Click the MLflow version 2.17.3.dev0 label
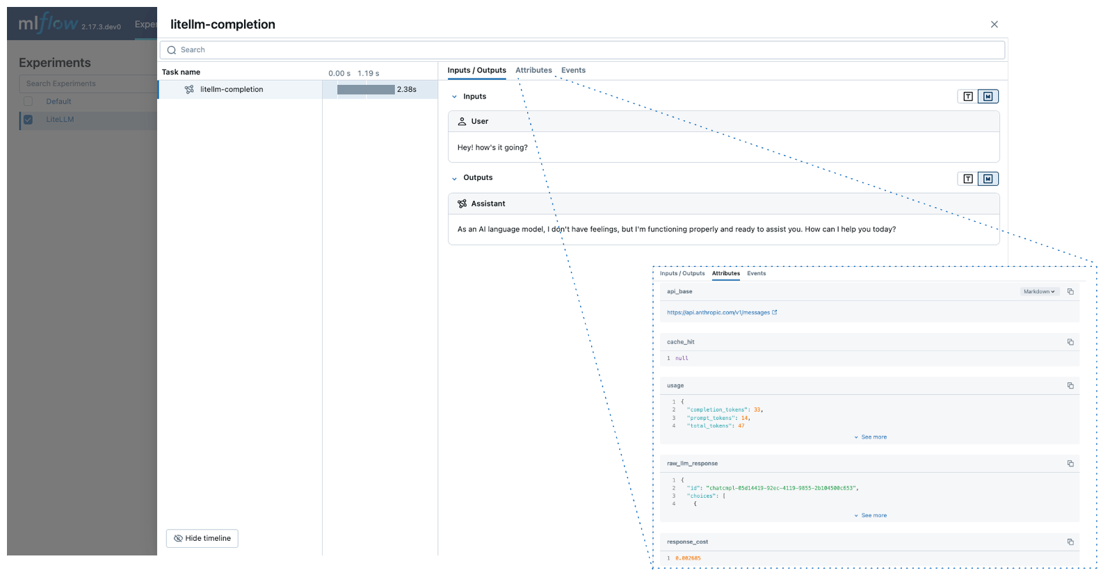The width and height of the screenshot is (1103, 577). pyautogui.click(x=101, y=27)
